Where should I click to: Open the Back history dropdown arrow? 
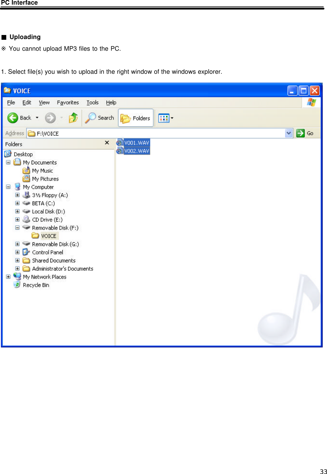click(37, 118)
